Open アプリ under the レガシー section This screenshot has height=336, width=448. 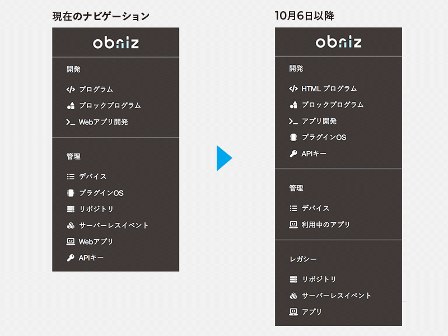pos(312,311)
